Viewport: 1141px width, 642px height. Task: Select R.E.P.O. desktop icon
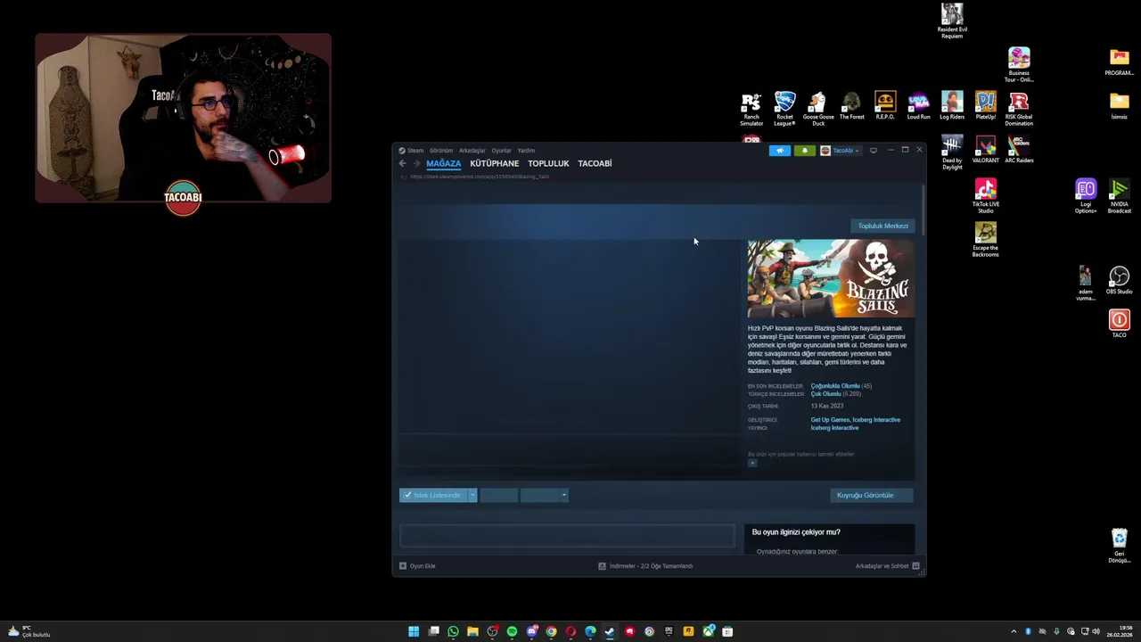[885, 106]
